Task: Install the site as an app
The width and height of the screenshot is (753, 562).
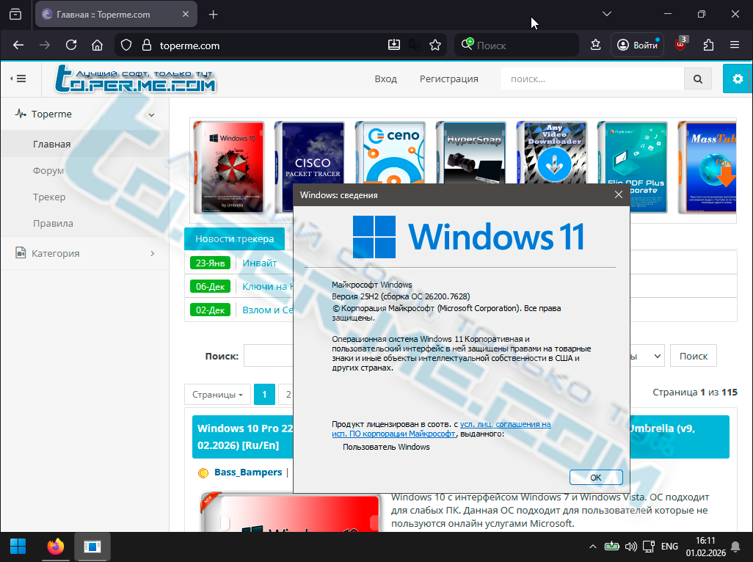Action: point(394,45)
